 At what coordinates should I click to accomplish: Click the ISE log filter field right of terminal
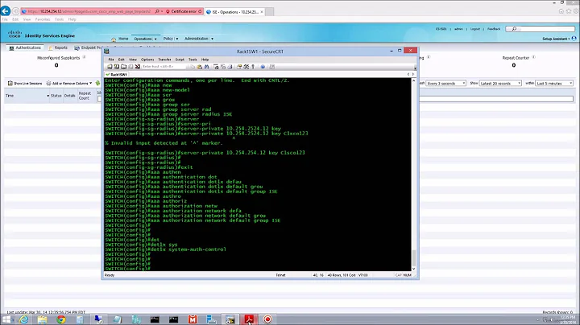pyautogui.click(x=496, y=99)
